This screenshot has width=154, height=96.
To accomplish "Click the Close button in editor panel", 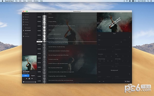I will click(127, 81).
